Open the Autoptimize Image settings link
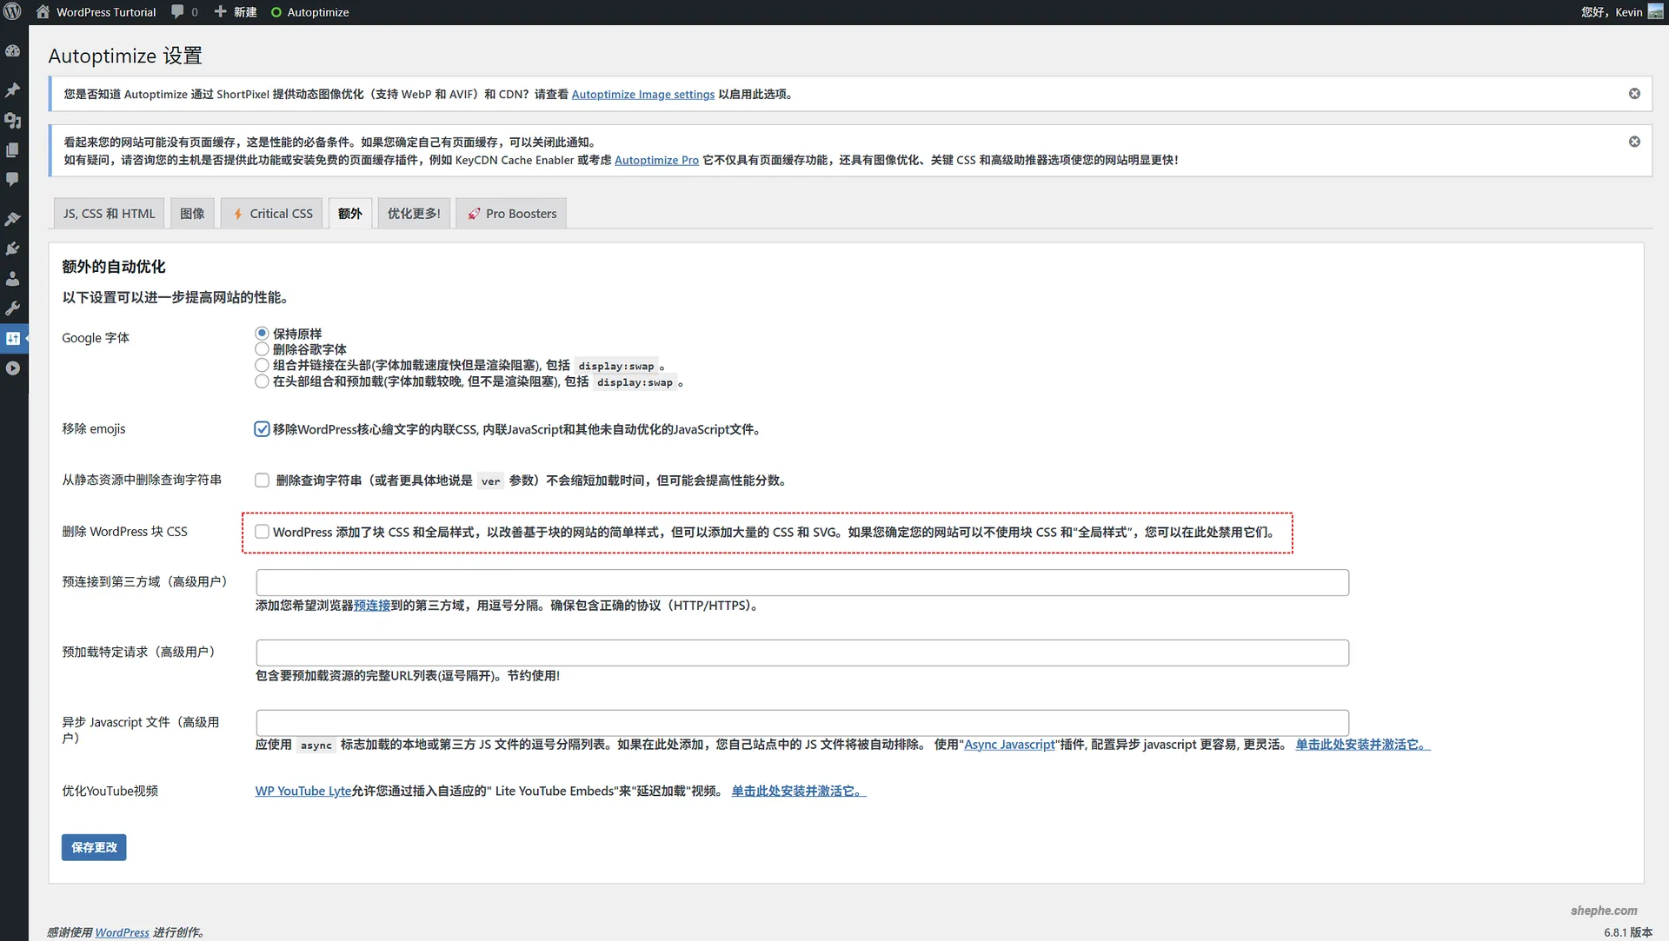Screen dimensions: 1669x941 [x=642, y=94]
